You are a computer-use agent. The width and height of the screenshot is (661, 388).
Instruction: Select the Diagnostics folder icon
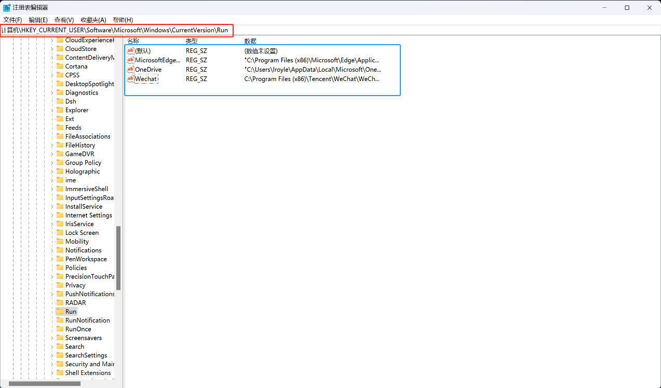pyautogui.click(x=60, y=92)
